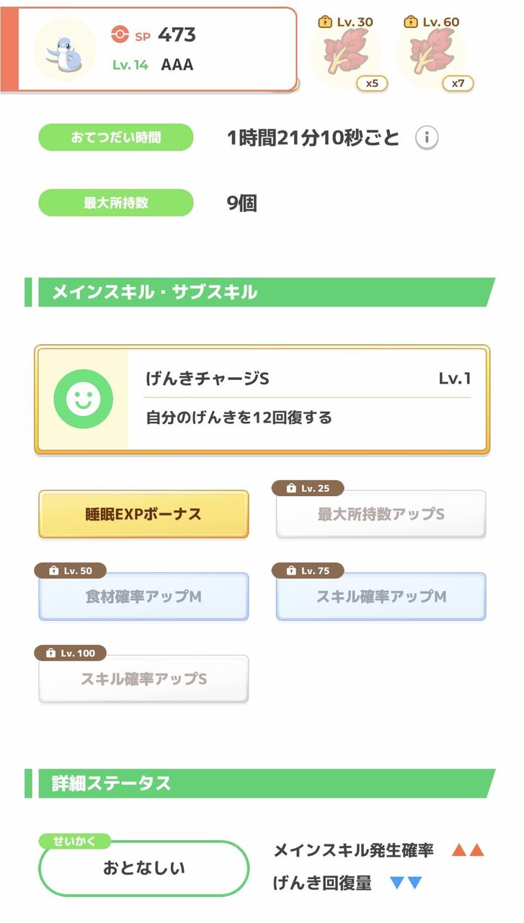Select the locked スキル確率アップS skill
The height and width of the screenshot is (923, 524).
click(x=143, y=679)
